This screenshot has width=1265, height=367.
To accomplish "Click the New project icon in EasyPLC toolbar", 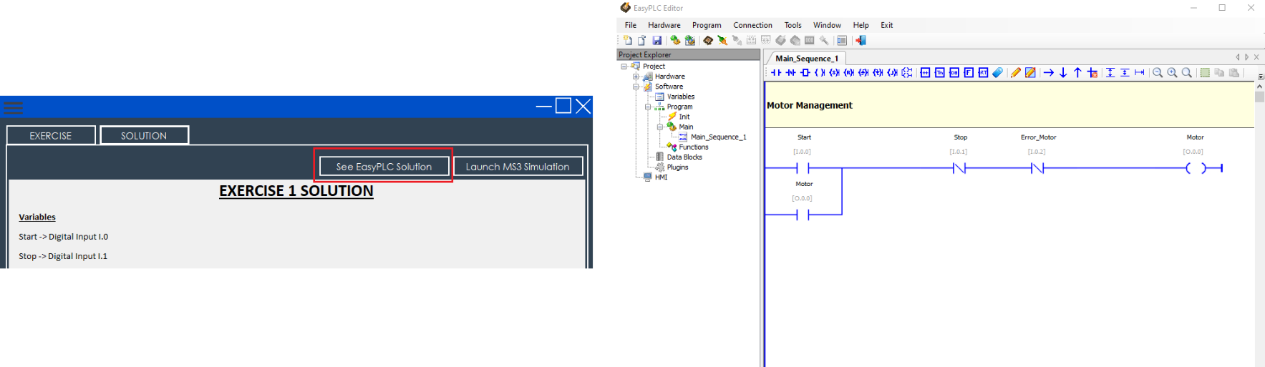I will [628, 40].
